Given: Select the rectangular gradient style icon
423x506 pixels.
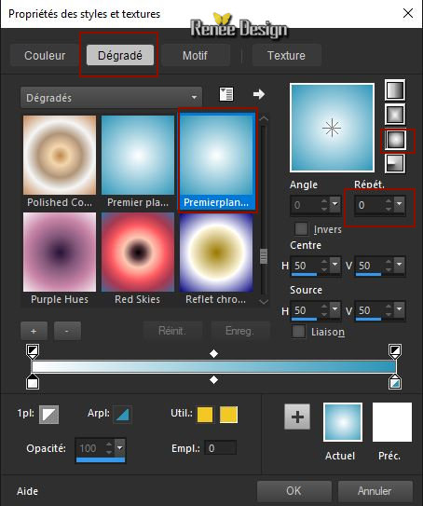Looking at the screenshot, I should tap(395, 114).
